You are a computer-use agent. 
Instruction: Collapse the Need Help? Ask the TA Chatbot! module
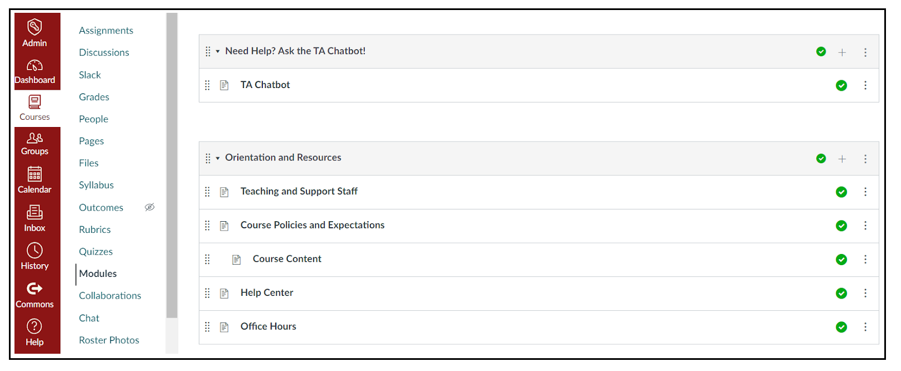point(217,51)
